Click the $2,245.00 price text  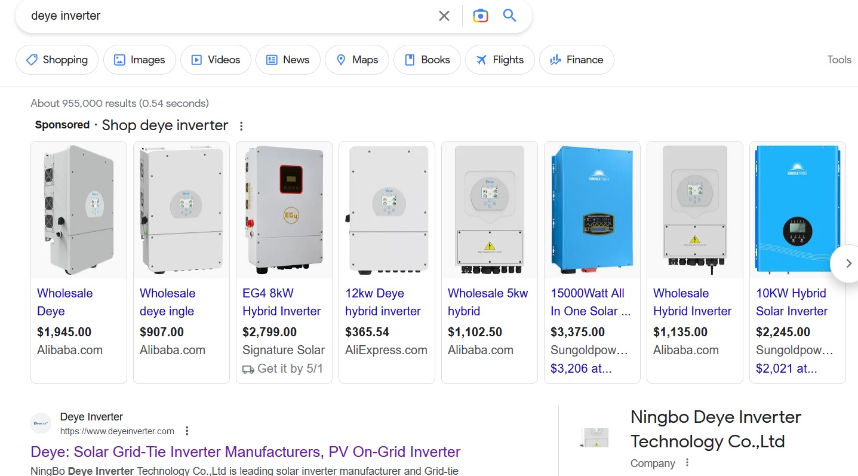point(783,332)
